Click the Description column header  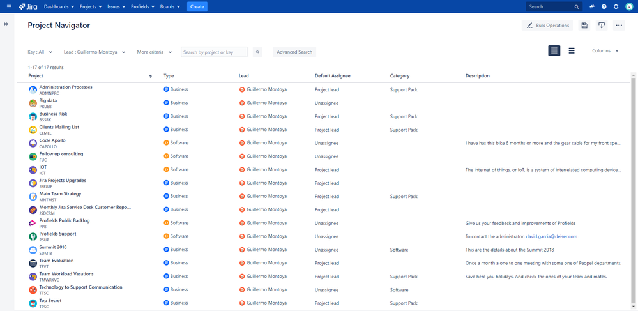[x=477, y=76]
